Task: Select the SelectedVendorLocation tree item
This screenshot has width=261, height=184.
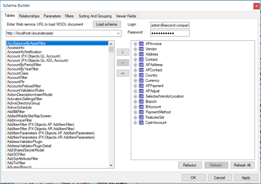Action: click(x=165, y=96)
